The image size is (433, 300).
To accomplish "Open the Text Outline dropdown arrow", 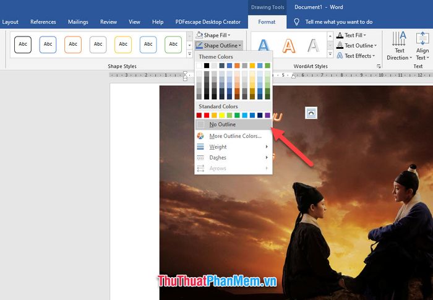I will tap(375, 46).
